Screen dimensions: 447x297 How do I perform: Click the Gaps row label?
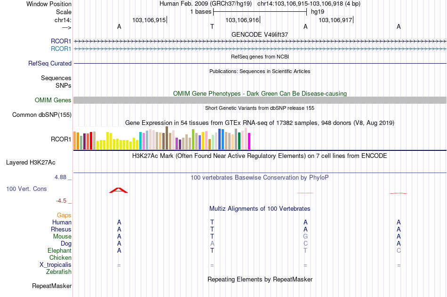point(64,215)
